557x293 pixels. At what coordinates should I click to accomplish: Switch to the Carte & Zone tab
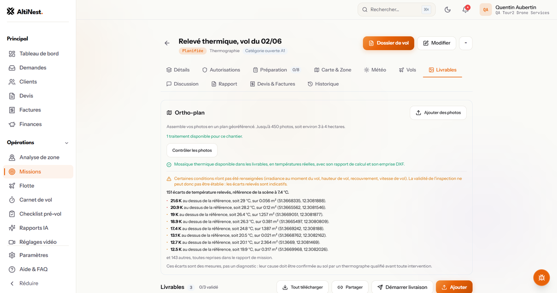pyautogui.click(x=333, y=70)
